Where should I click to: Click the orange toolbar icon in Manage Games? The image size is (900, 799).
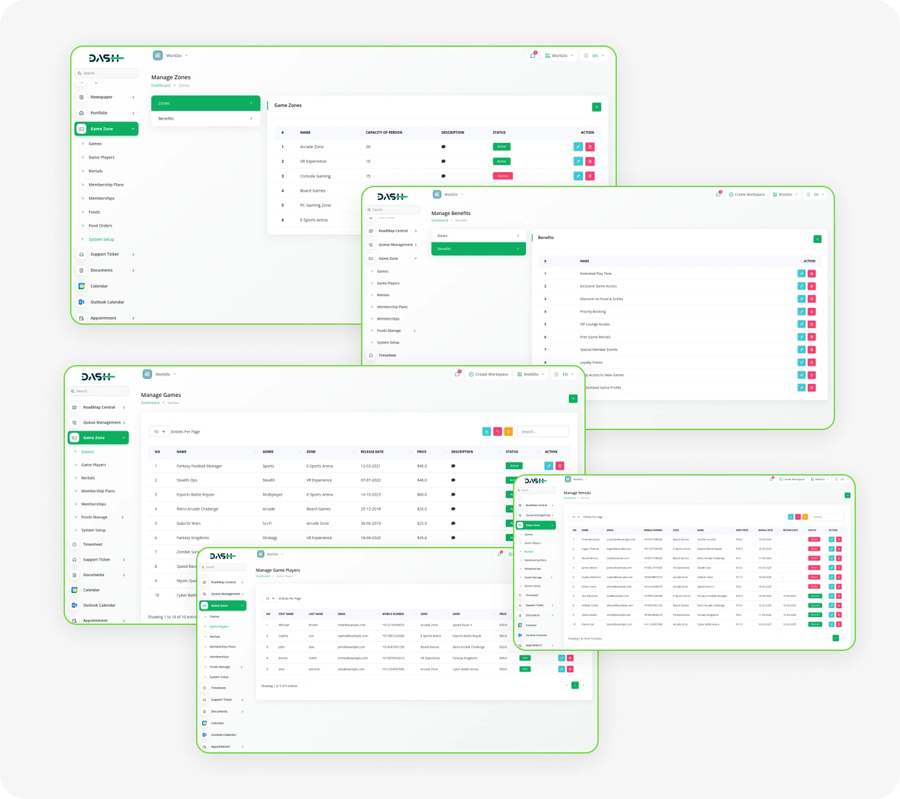pyautogui.click(x=508, y=431)
